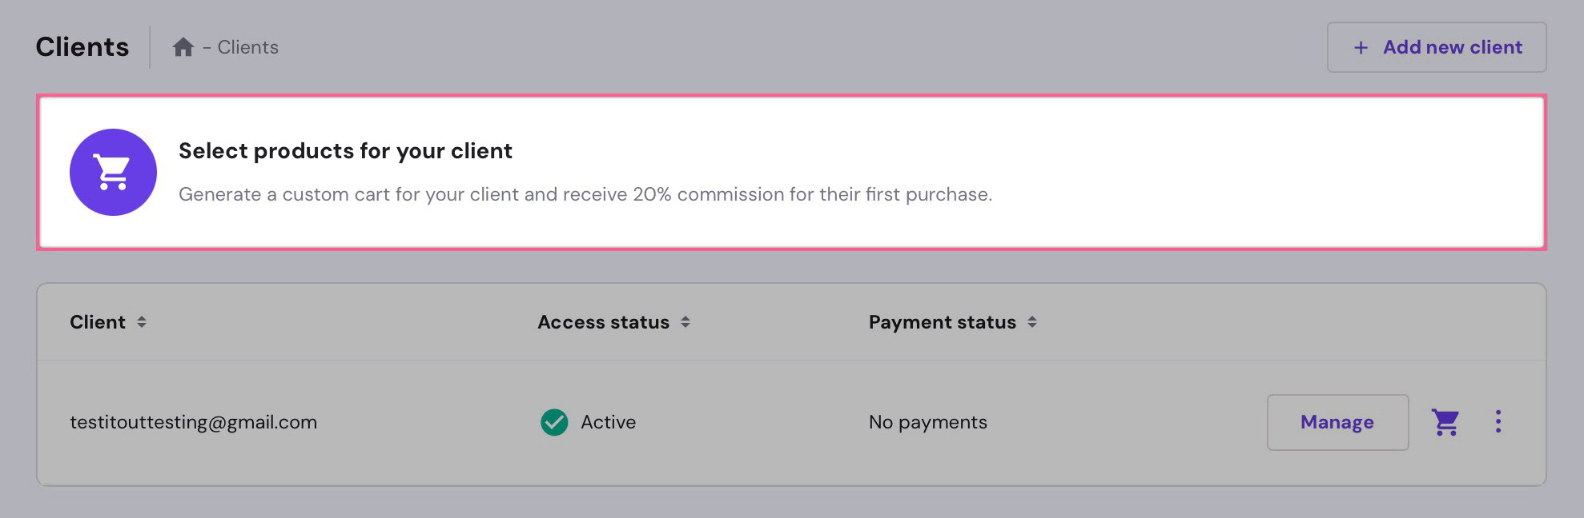Image resolution: width=1584 pixels, height=518 pixels.
Task: Click the Add new client button label
Action: 1453,48
